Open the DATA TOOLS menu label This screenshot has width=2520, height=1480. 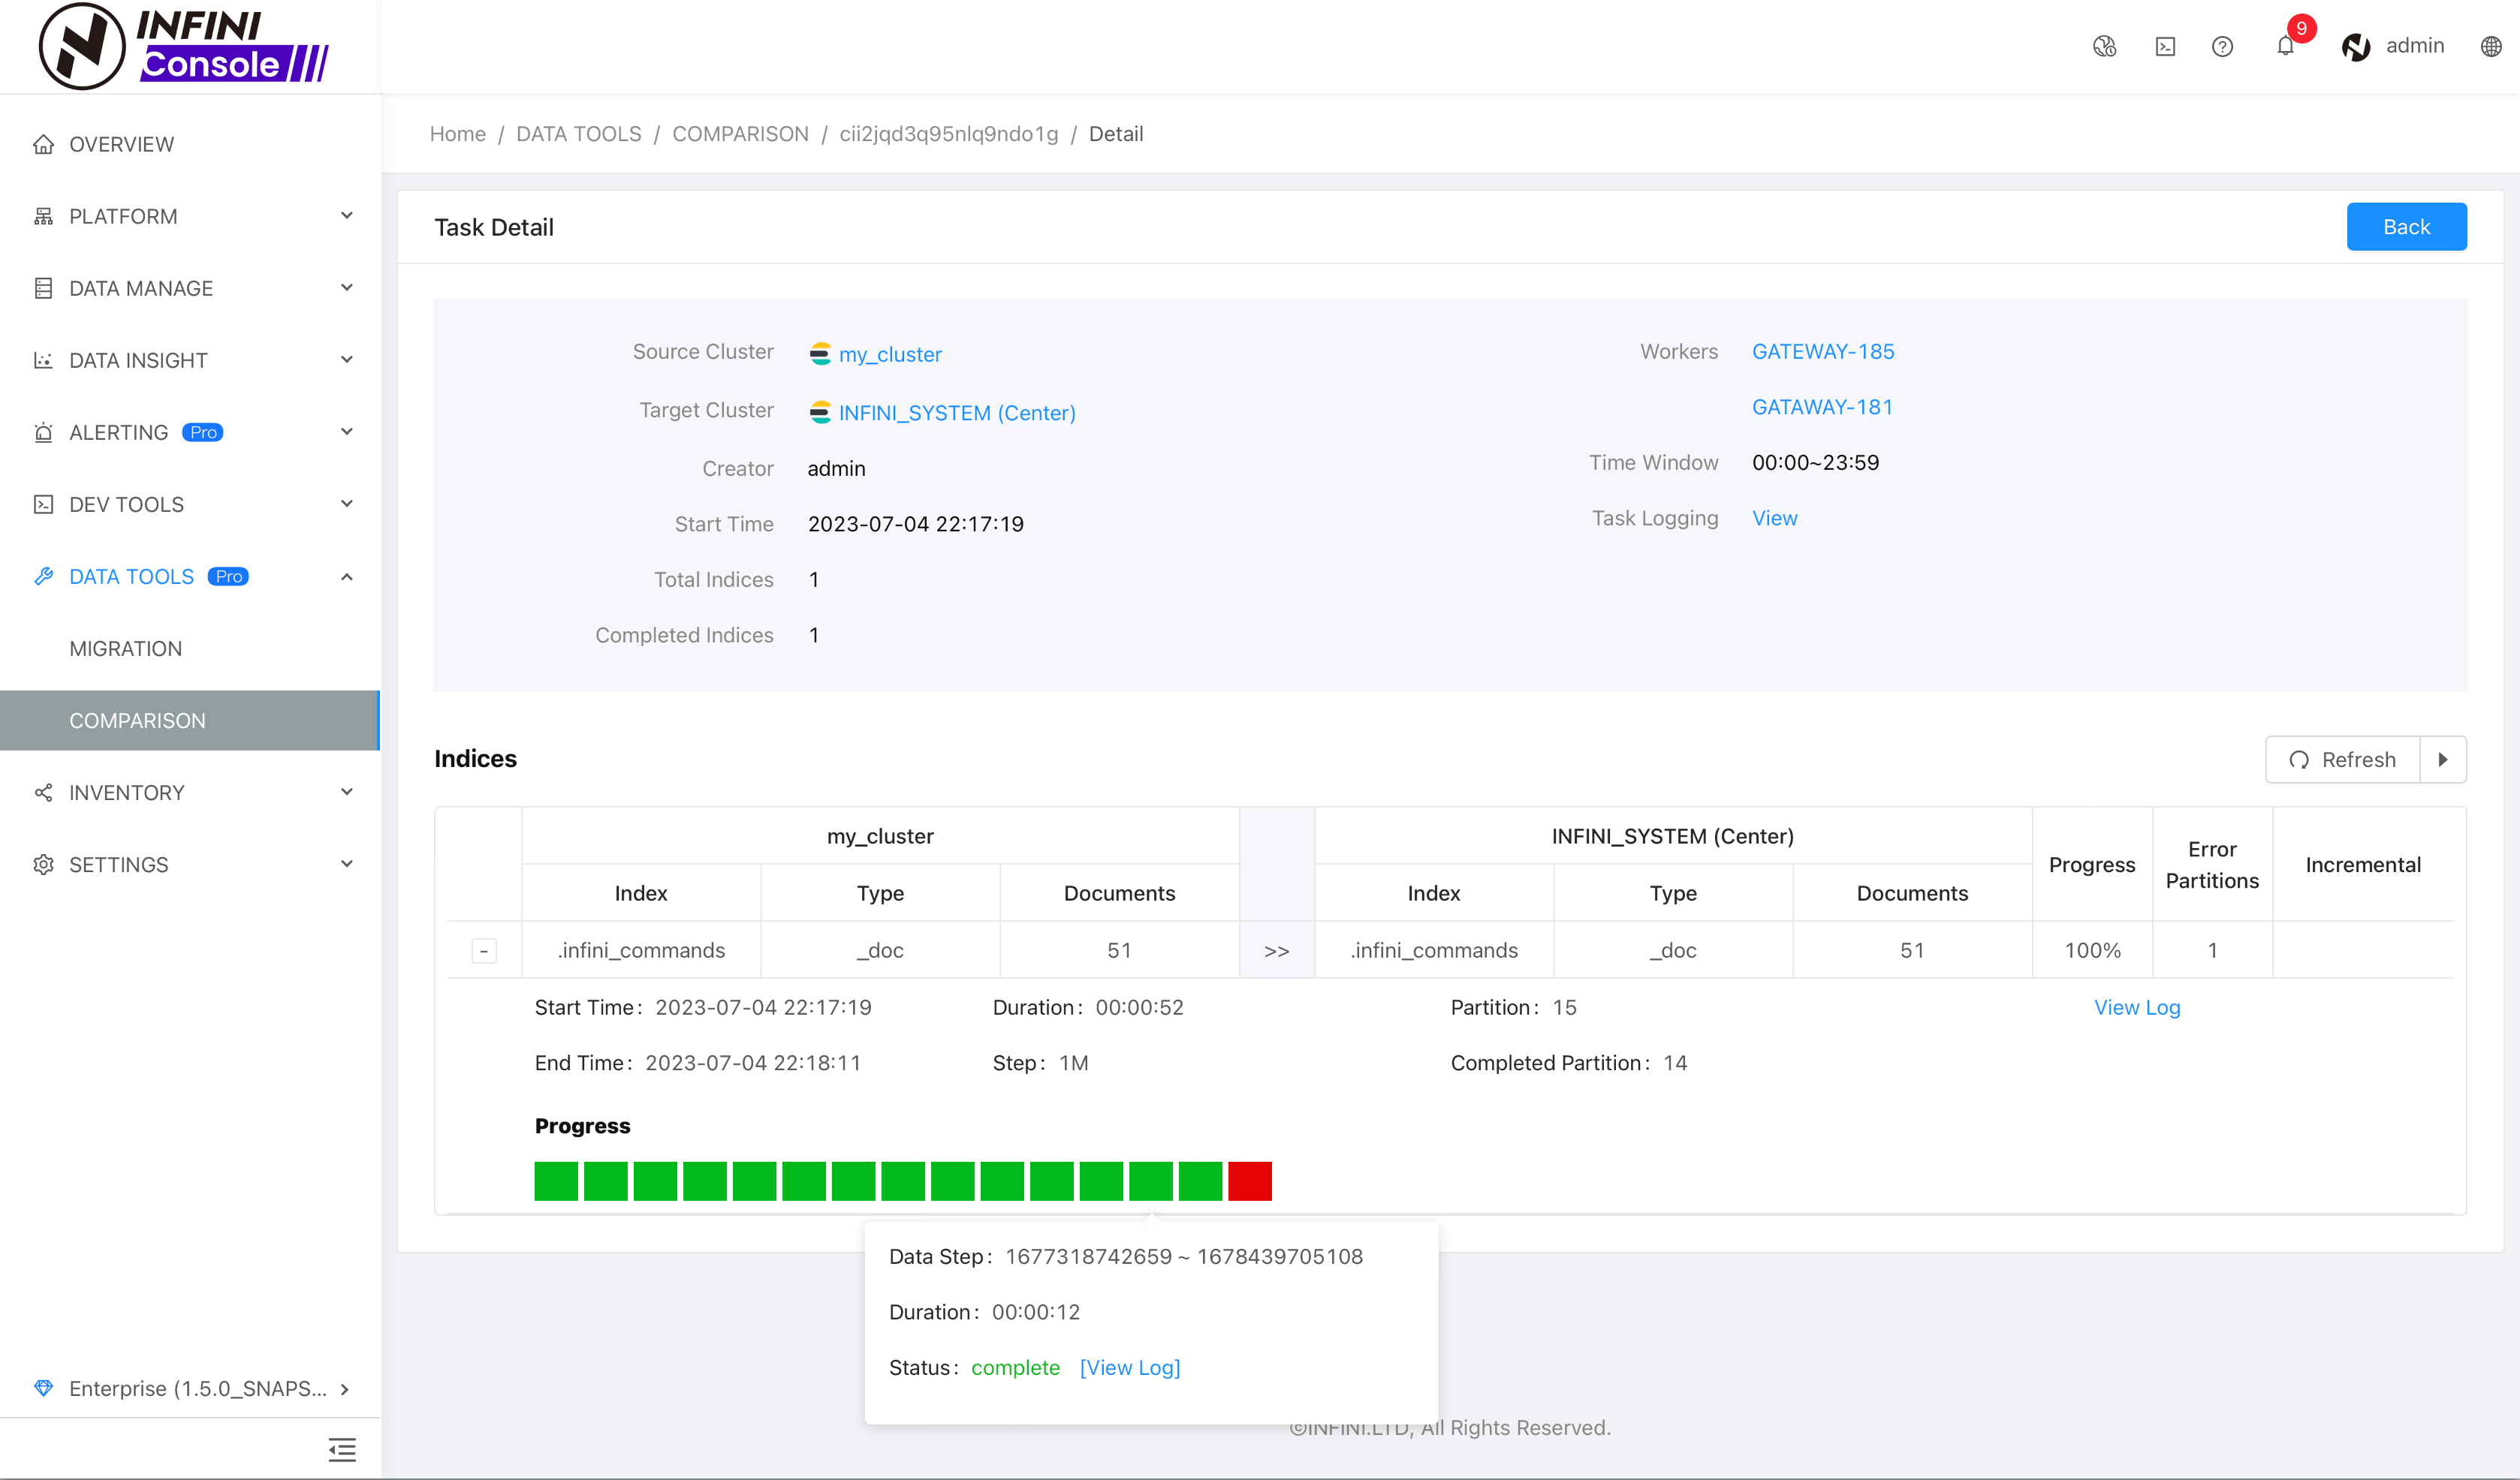pos(131,576)
